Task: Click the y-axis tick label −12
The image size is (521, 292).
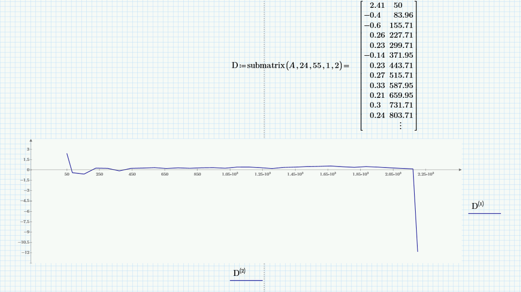Action: pyautogui.click(x=25, y=252)
